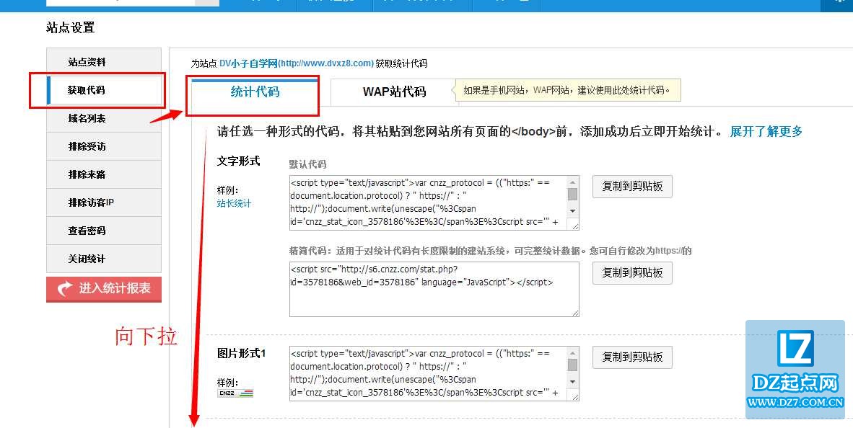The image size is (853, 428).
Task: Click resize grip of 默认代码 box
Action: 574,226
